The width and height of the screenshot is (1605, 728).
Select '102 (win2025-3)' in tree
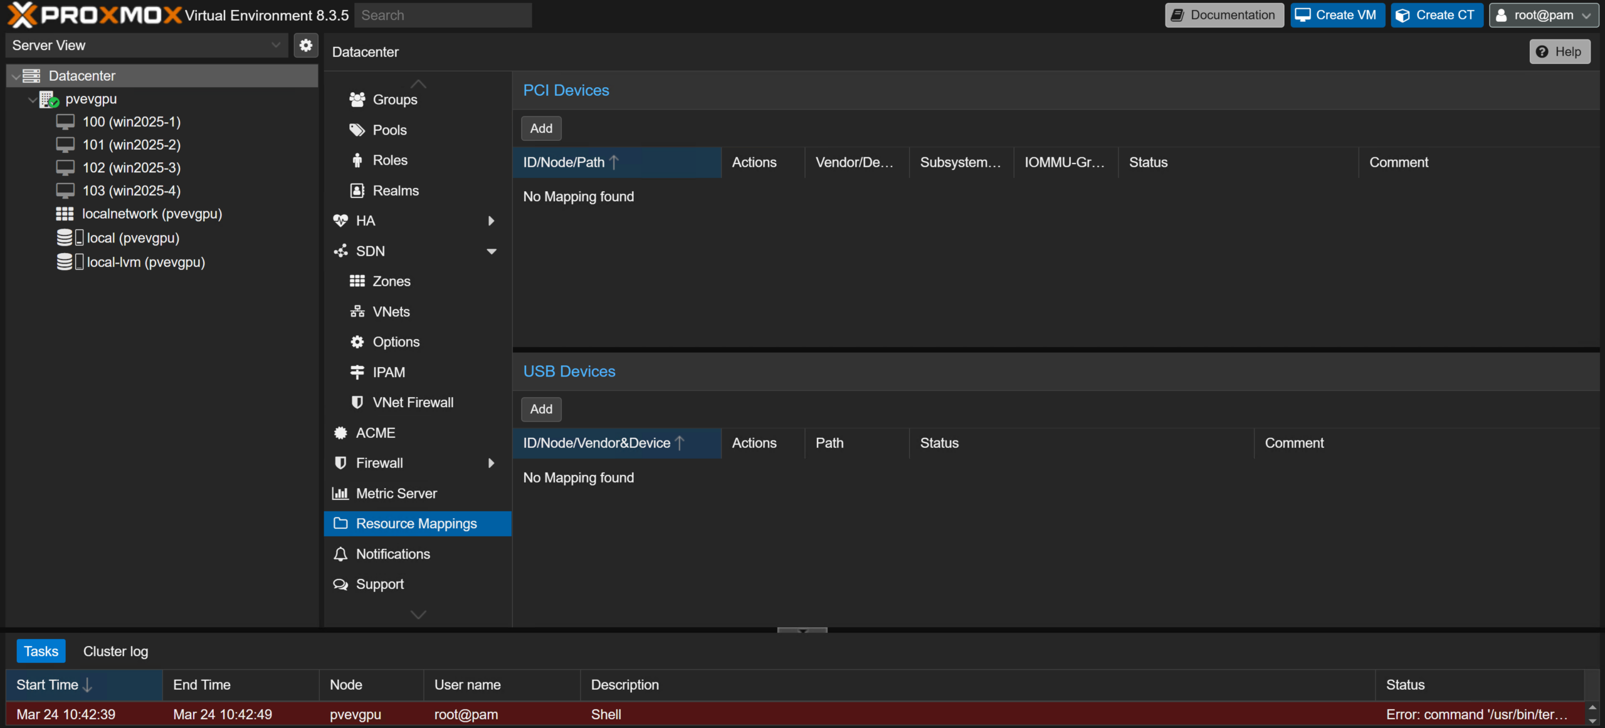pyautogui.click(x=132, y=167)
